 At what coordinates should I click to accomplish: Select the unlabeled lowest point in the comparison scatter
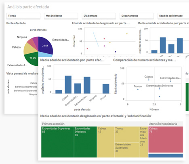tap(160, 97)
